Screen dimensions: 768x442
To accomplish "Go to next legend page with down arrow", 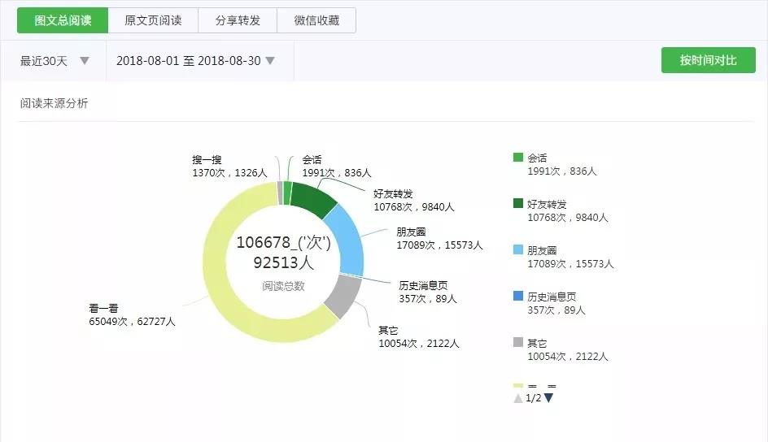I will pos(548,398).
